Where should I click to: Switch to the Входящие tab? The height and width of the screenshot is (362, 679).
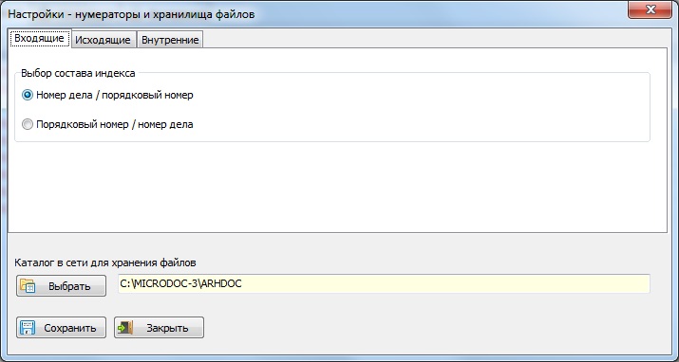click(x=39, y=39)
